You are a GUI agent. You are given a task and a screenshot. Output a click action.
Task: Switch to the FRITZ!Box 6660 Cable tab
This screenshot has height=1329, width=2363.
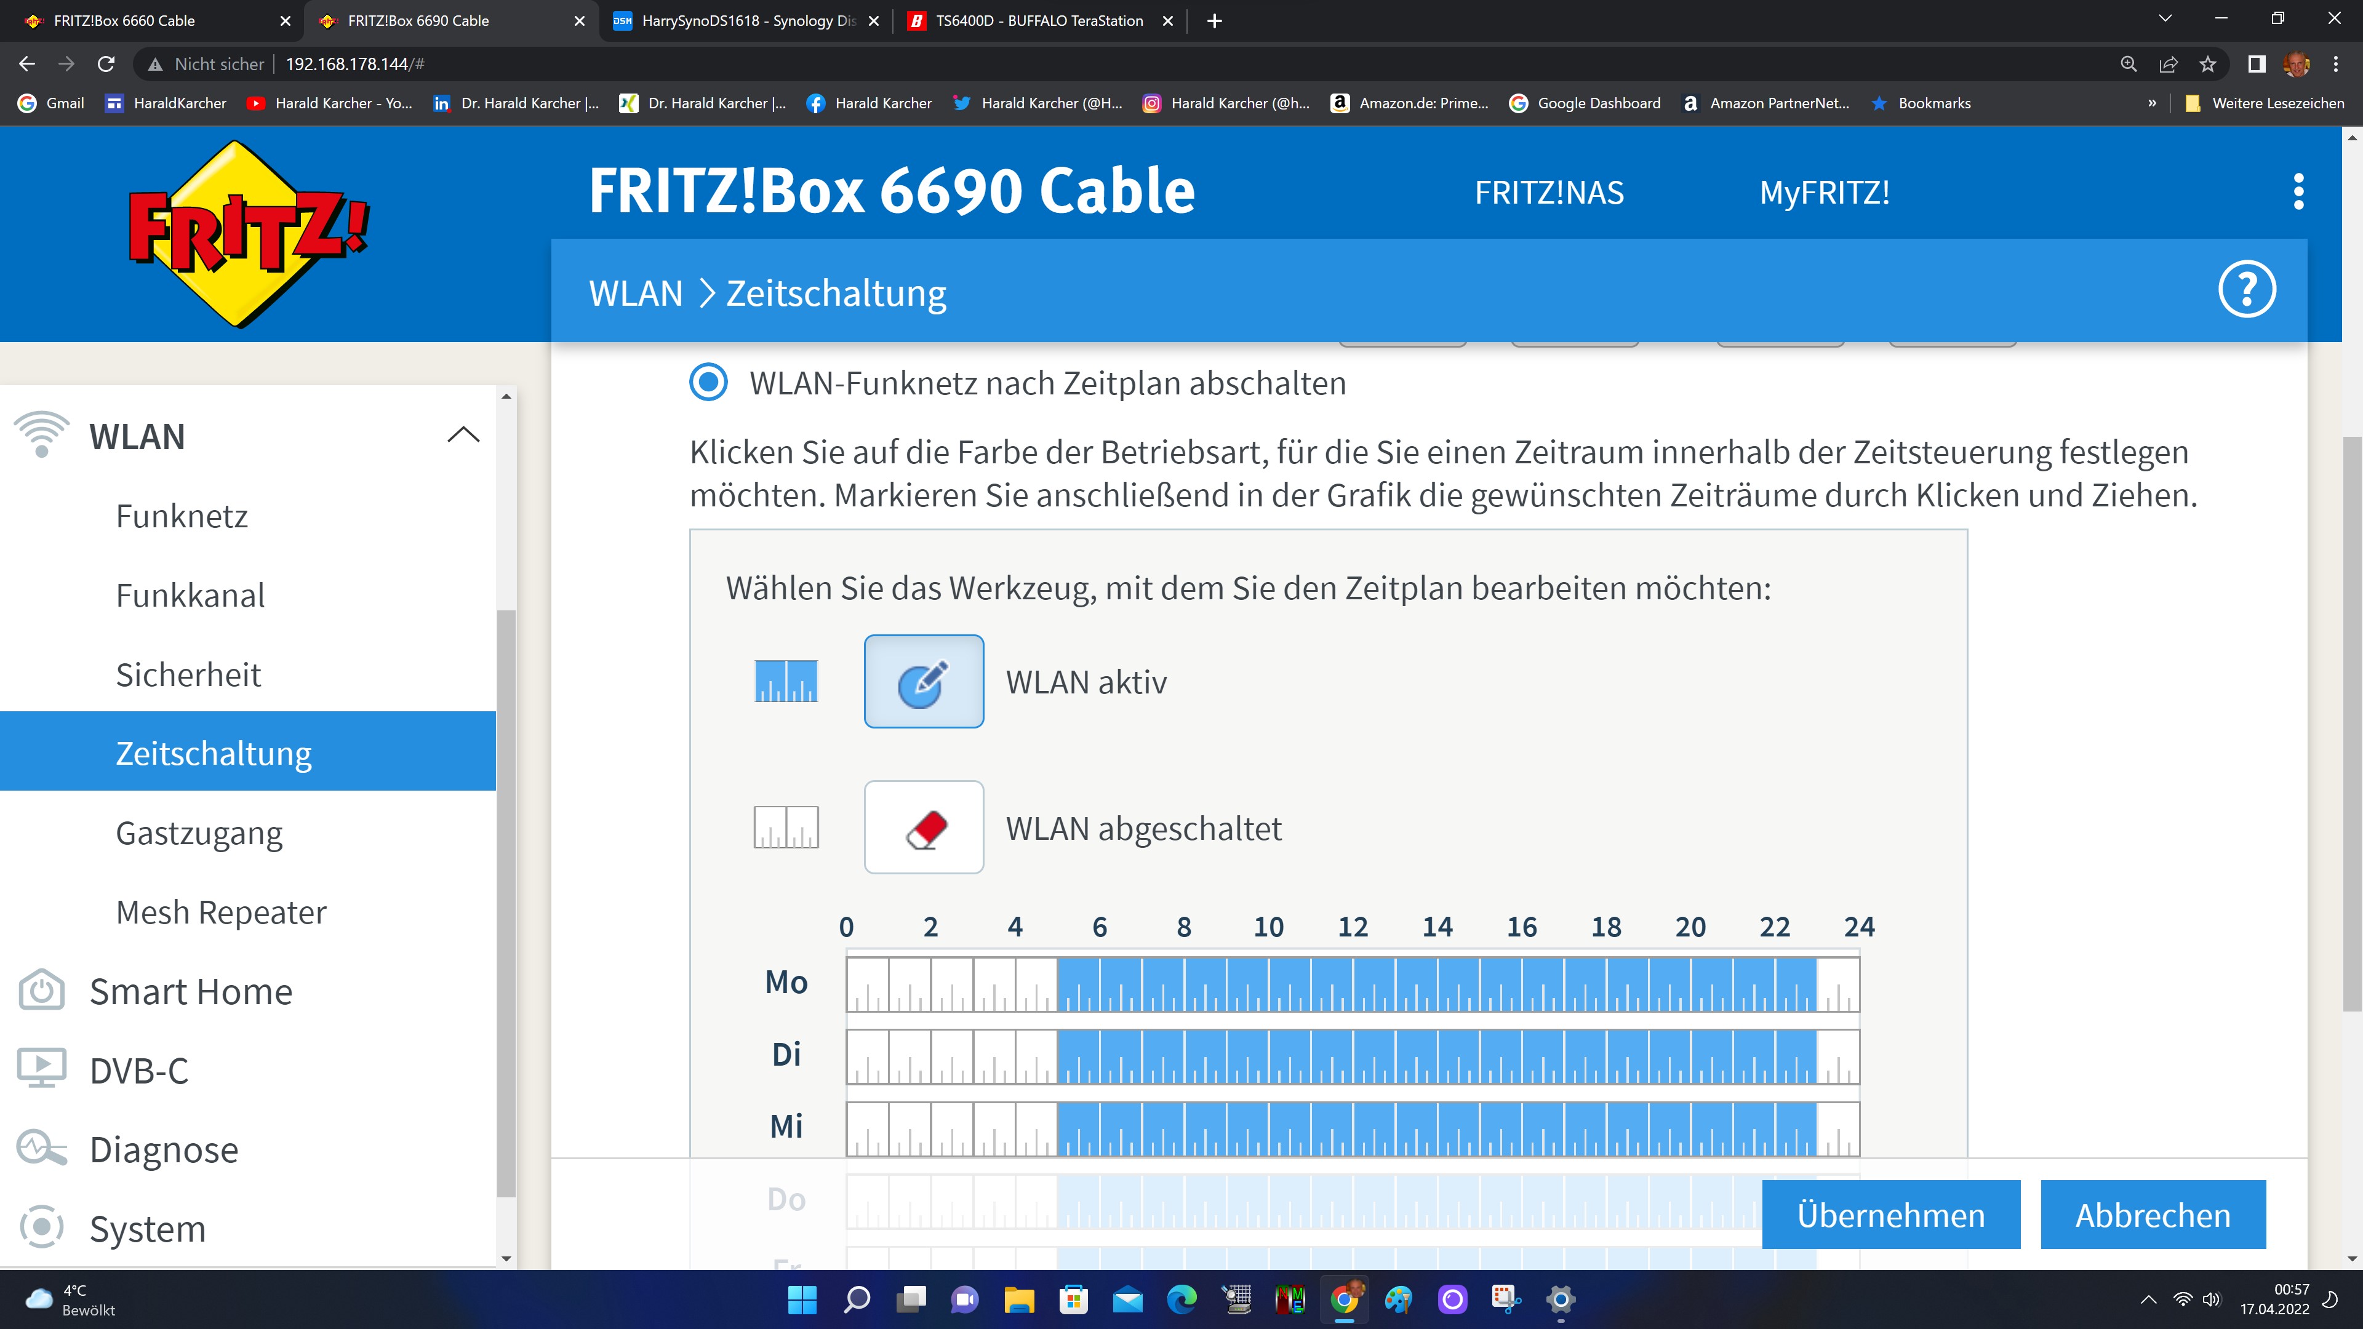[125, 20]
